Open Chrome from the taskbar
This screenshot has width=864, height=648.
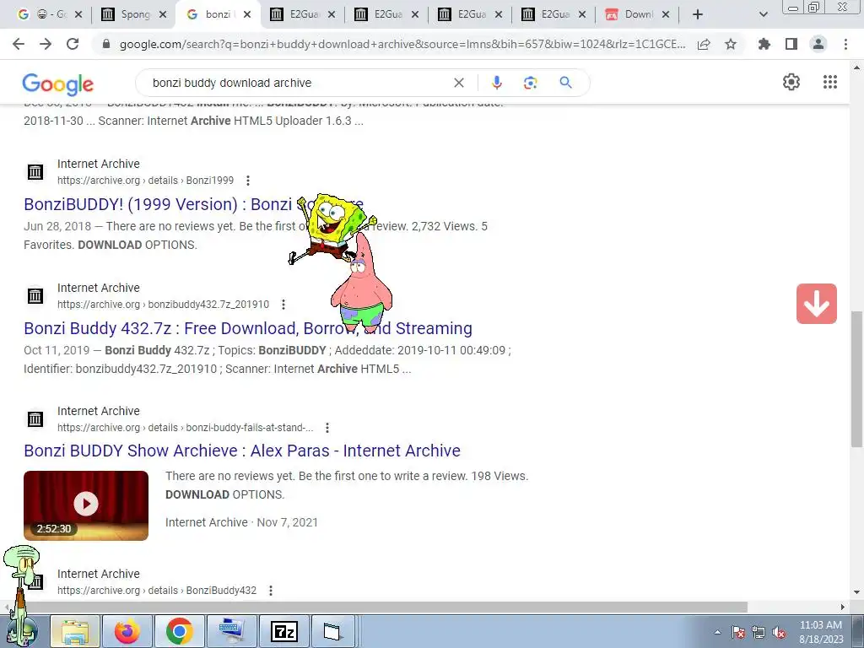tap(179, 631)
